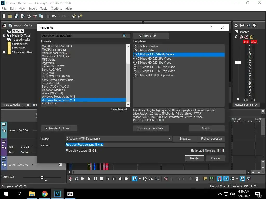This screenshot has width=266, height=199.
Task: Open the Tools menu
Action: click(x=44, y=9)
